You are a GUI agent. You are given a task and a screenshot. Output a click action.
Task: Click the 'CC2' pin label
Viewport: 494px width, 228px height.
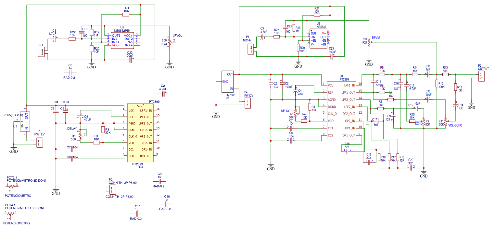(x=331, y=135)
